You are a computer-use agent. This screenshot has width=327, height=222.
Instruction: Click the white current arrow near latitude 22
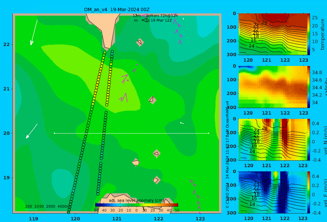(34, 33)
